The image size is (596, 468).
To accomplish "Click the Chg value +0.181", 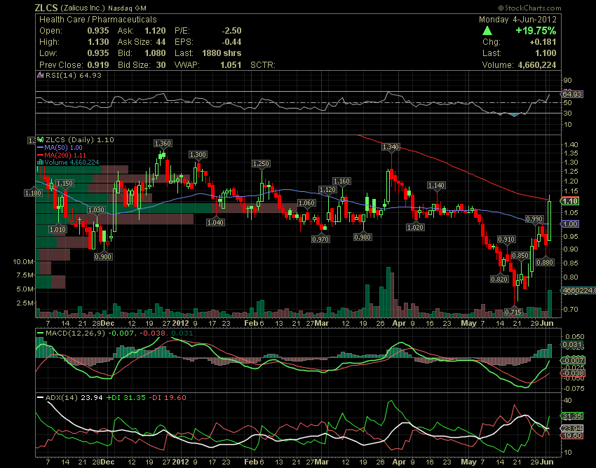I will pos(543,42).
